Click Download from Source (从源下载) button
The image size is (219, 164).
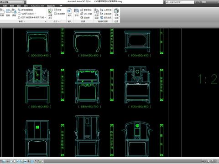106,10
